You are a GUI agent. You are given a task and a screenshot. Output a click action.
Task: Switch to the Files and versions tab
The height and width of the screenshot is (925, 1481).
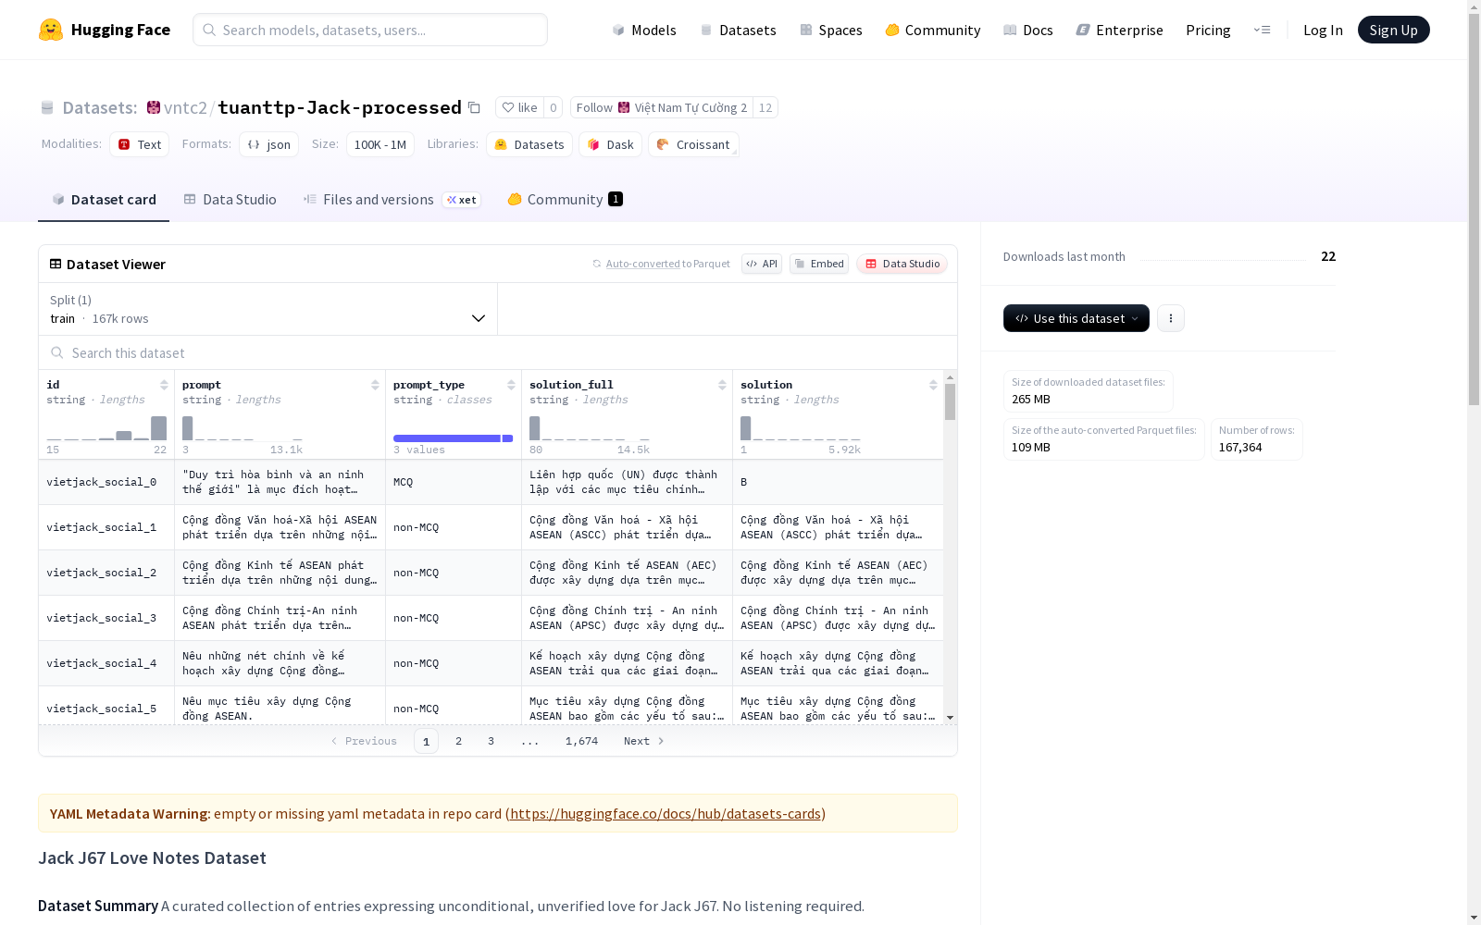(392, 199)
